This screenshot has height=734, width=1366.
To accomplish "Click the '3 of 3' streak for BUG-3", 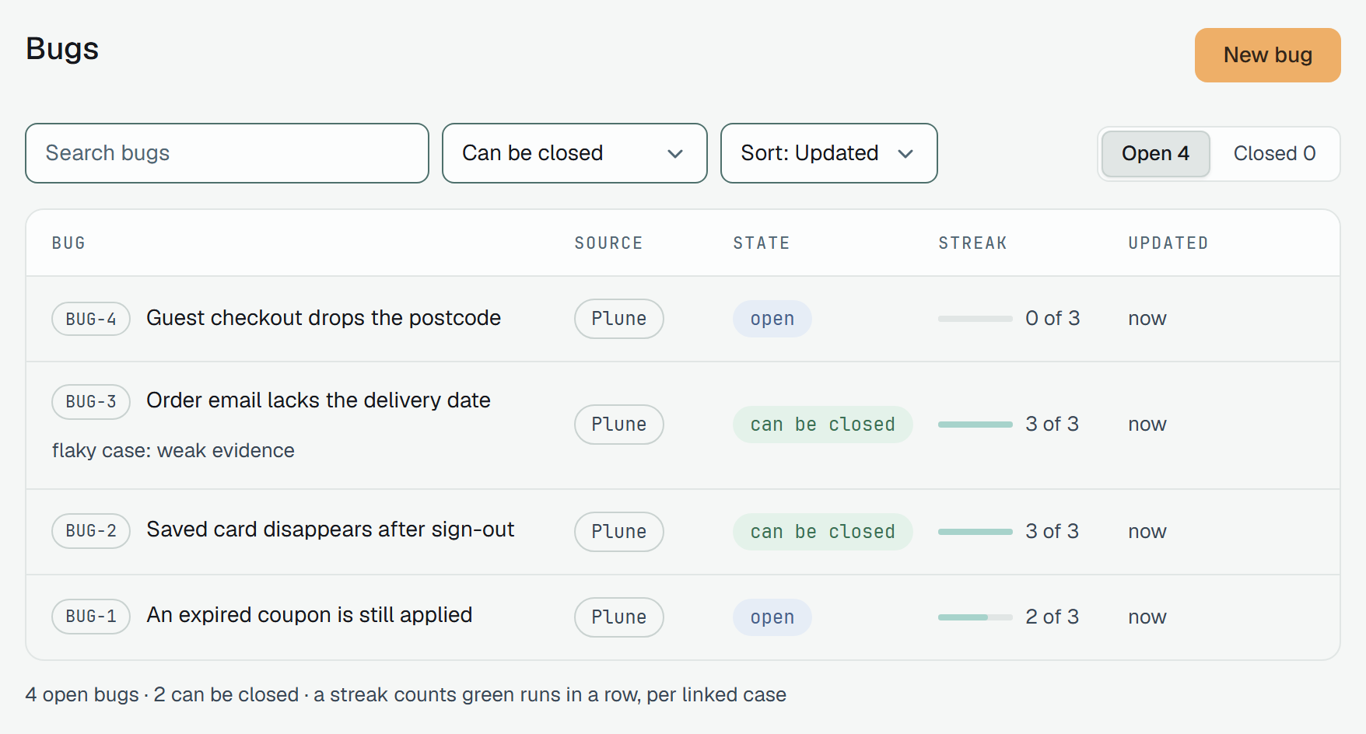I will tap(1053, 424).
